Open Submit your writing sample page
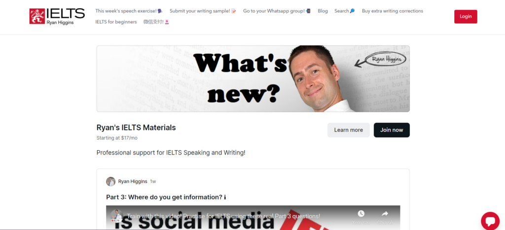Image resolution: width=505 pixels, height=230 pixels. [203, 11]
